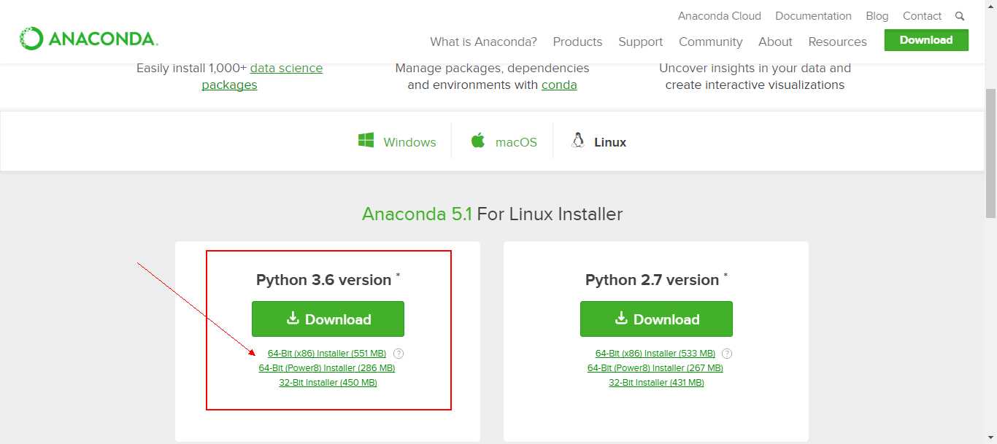Click 64-Bit (x86) Installer (533 MB)
The width and height of the screenshot is (997, 444).
coord(655,354)
